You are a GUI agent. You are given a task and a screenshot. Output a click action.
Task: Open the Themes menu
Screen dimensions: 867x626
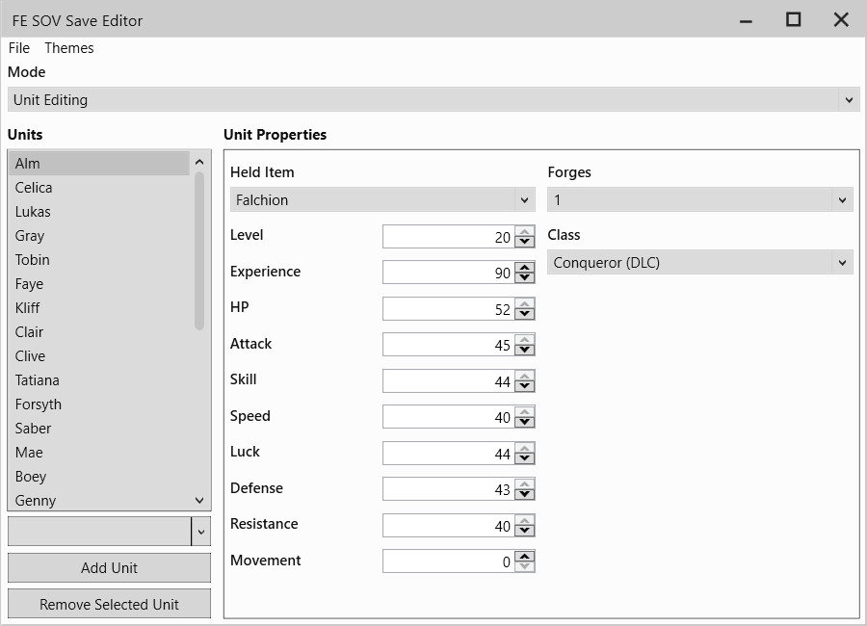coord(68,47)
